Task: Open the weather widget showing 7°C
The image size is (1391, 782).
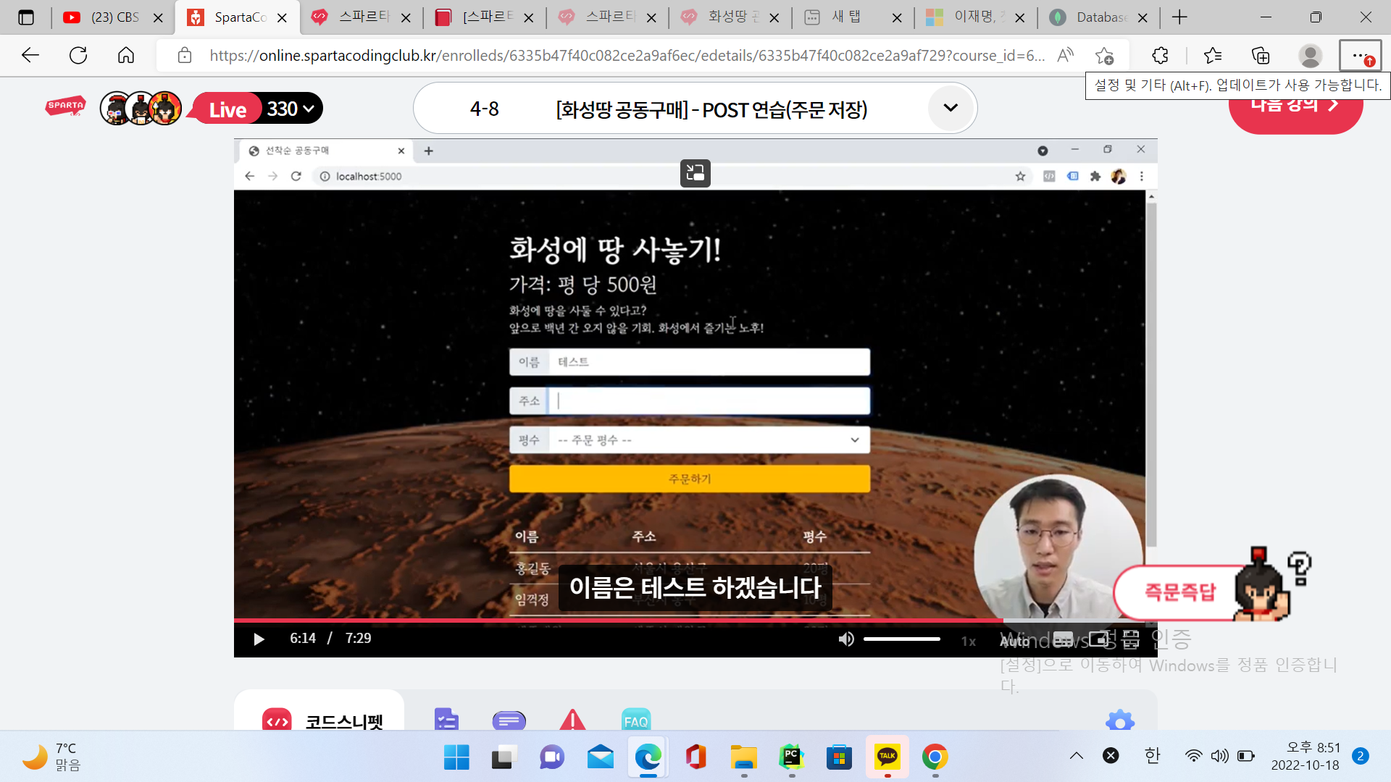Action: (52, 757)
